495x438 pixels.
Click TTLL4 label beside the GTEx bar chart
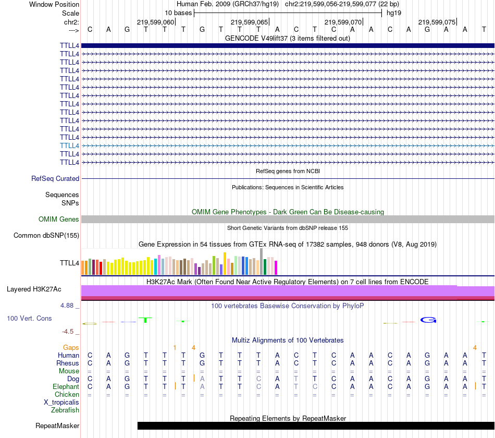click(x=69, y=263)
